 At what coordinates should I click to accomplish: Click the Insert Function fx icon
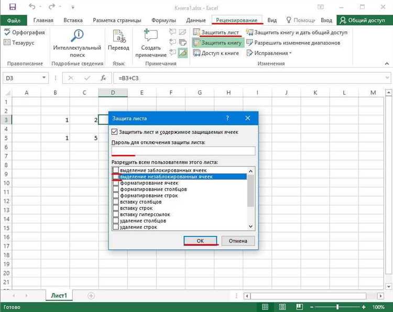pos(103,78)
